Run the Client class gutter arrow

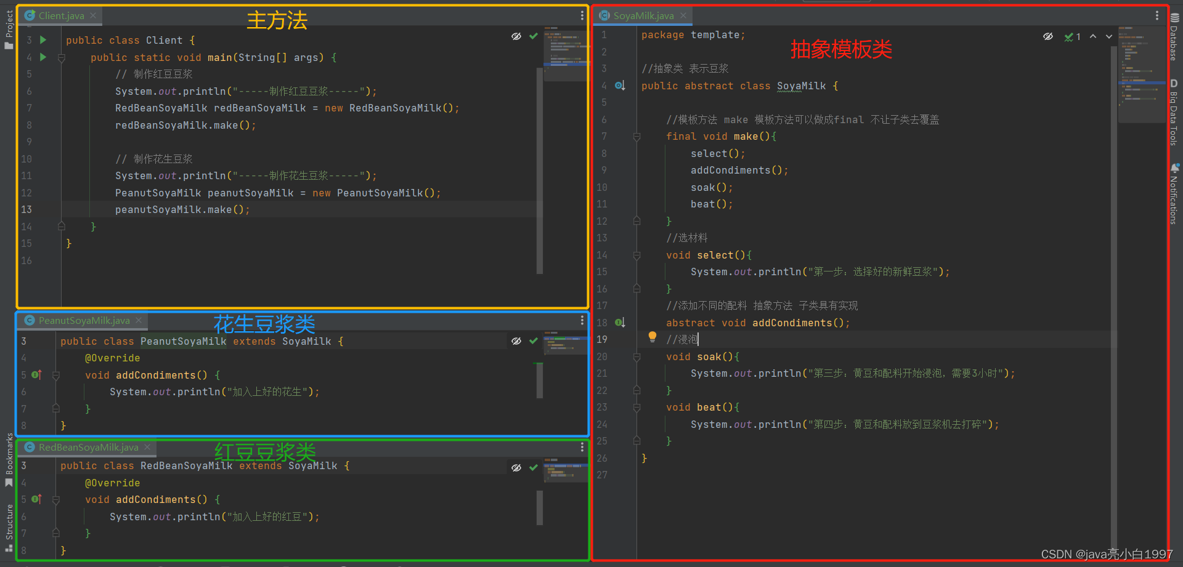(x=43, y=40)
